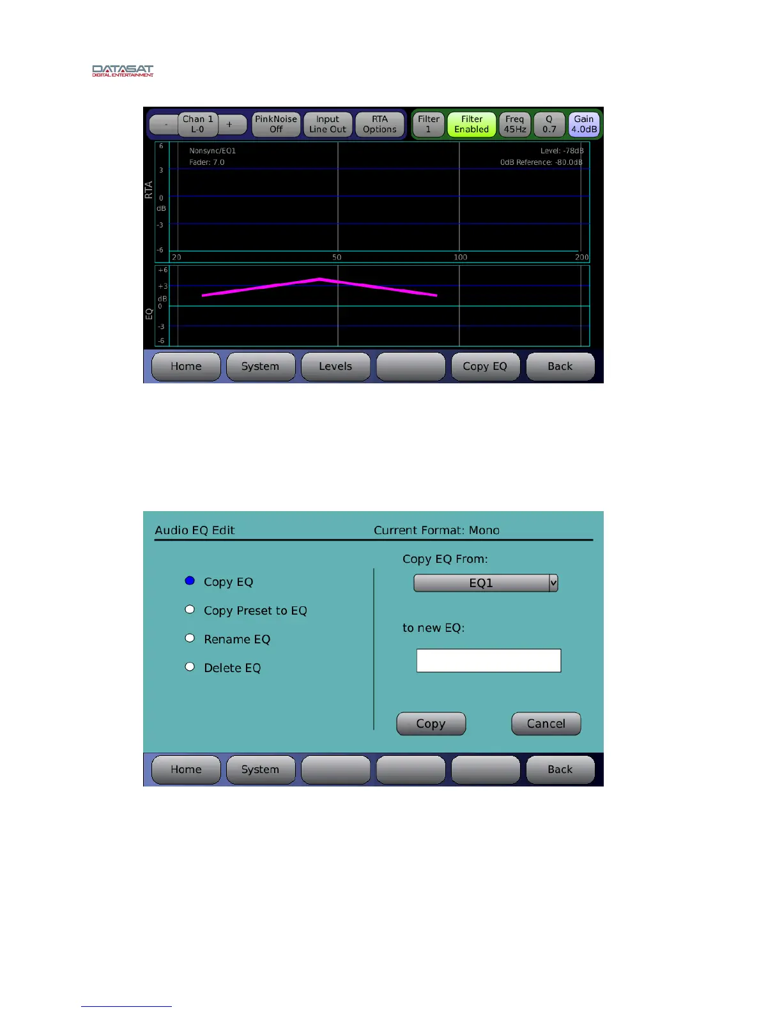
Task: Open RTA Options
Action: [379, 124]
